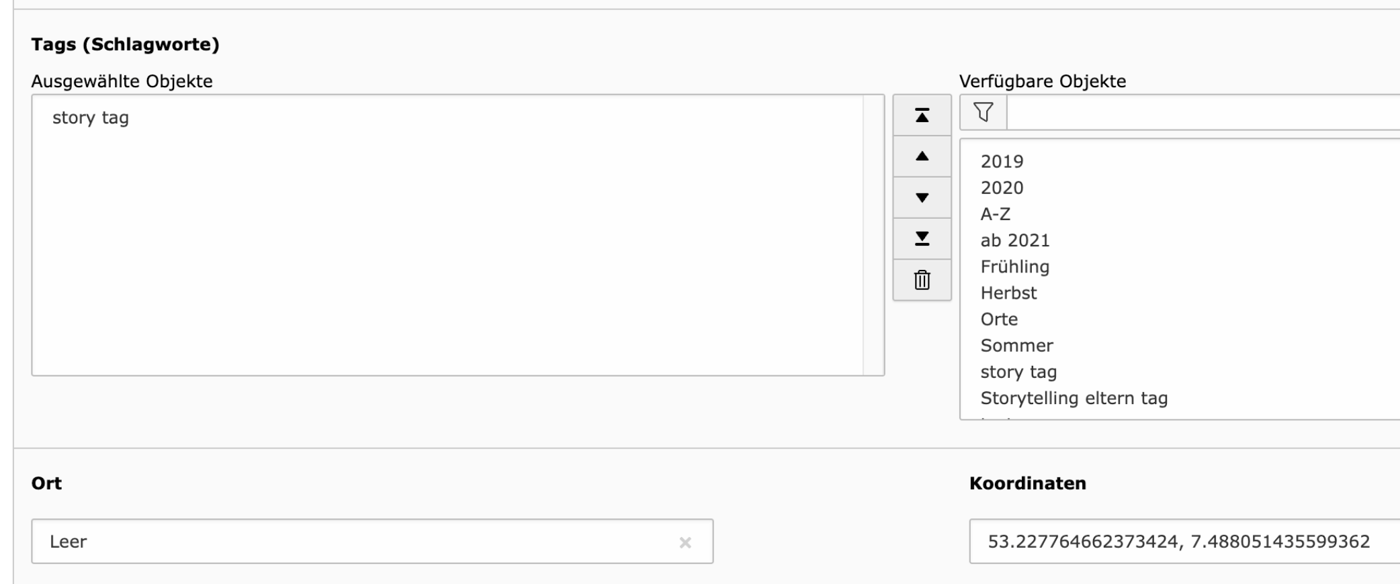Select 'Frühling' in Verfügbare Objekte
The image size is (1400, 584).
[x=1014, y=267]
